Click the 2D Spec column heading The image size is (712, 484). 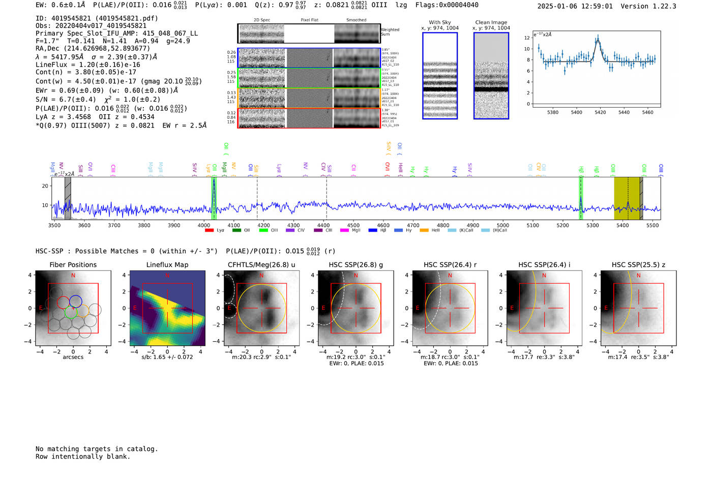tap(262, 20)
